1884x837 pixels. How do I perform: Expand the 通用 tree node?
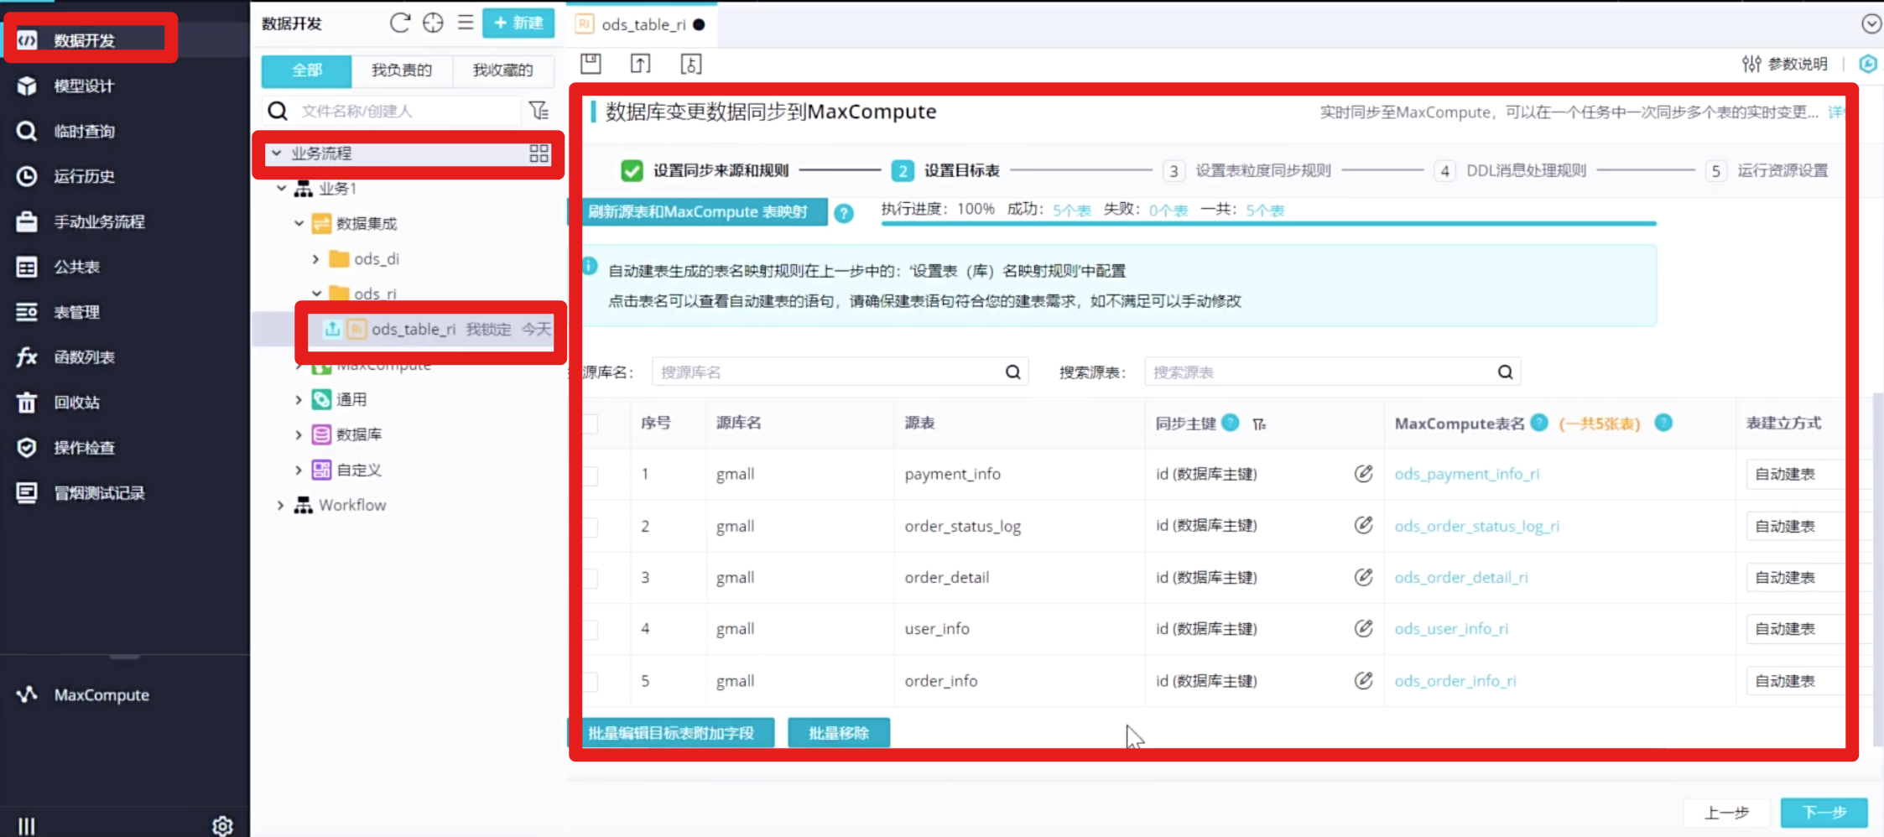click(x=299, y=400)
